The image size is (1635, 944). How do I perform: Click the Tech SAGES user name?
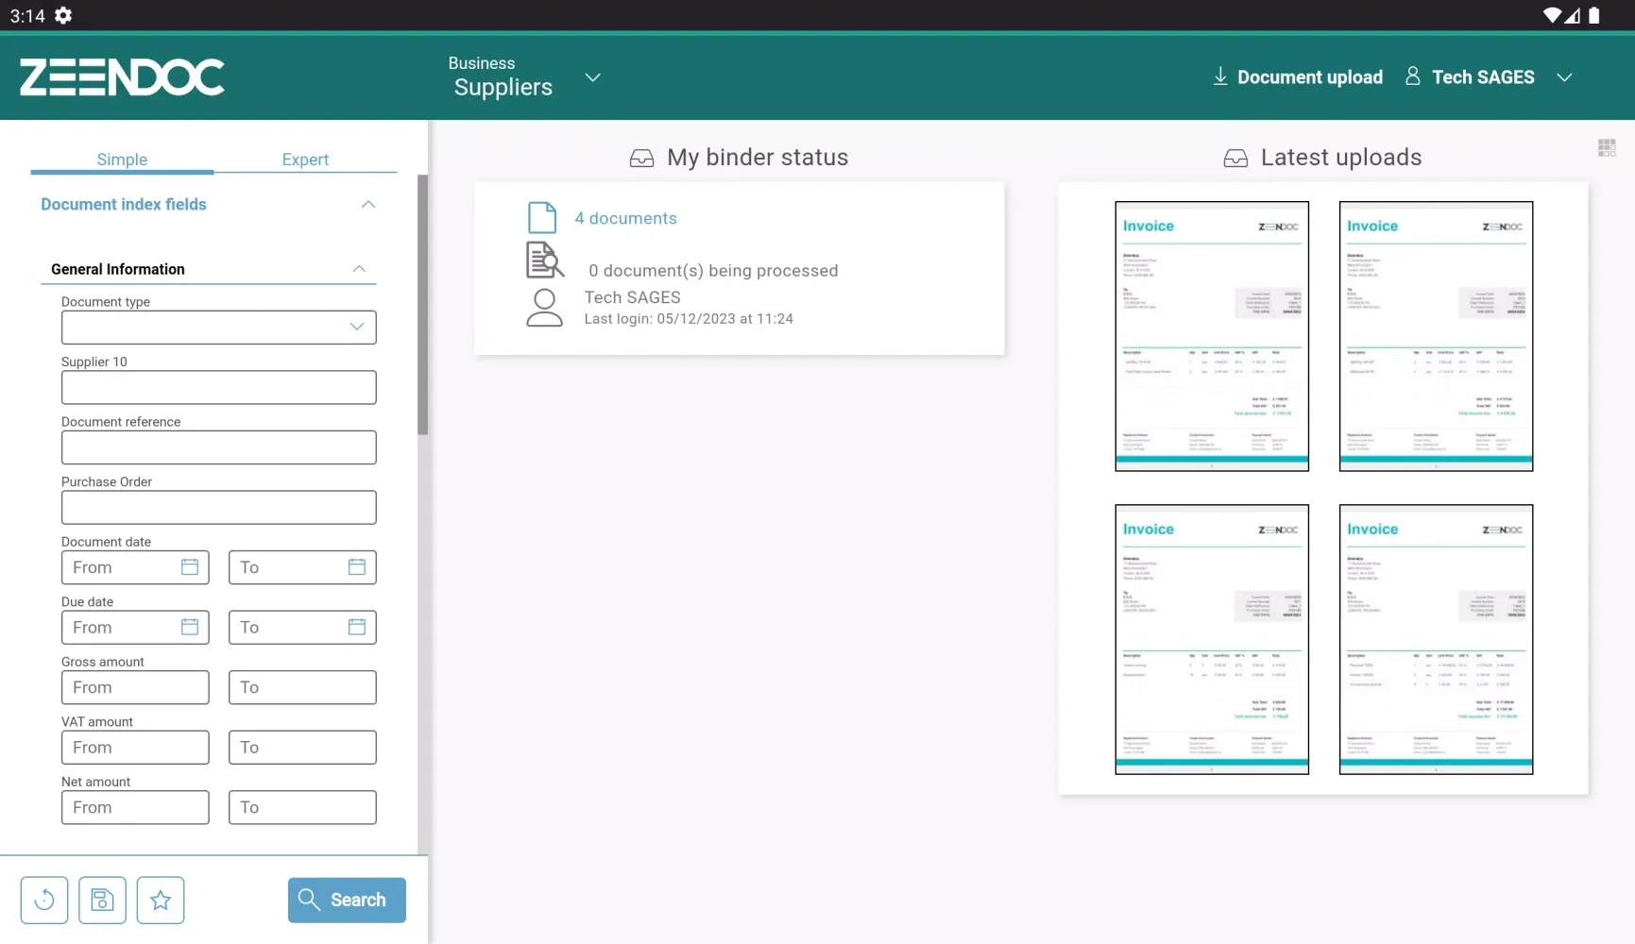click(x=1483, y=77)
